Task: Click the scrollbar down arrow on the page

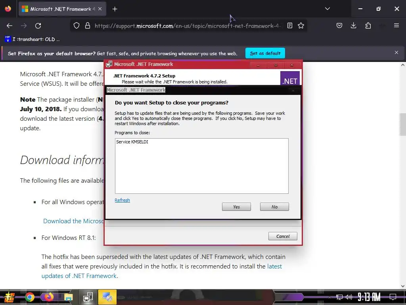Action: pyautogui.click(x=403, y=286)
